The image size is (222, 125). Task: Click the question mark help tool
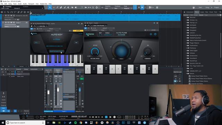pos(82,7)
